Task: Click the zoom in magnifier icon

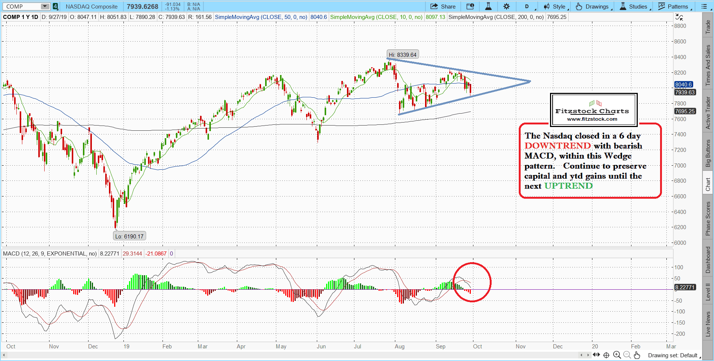Action: coord(617,355)
